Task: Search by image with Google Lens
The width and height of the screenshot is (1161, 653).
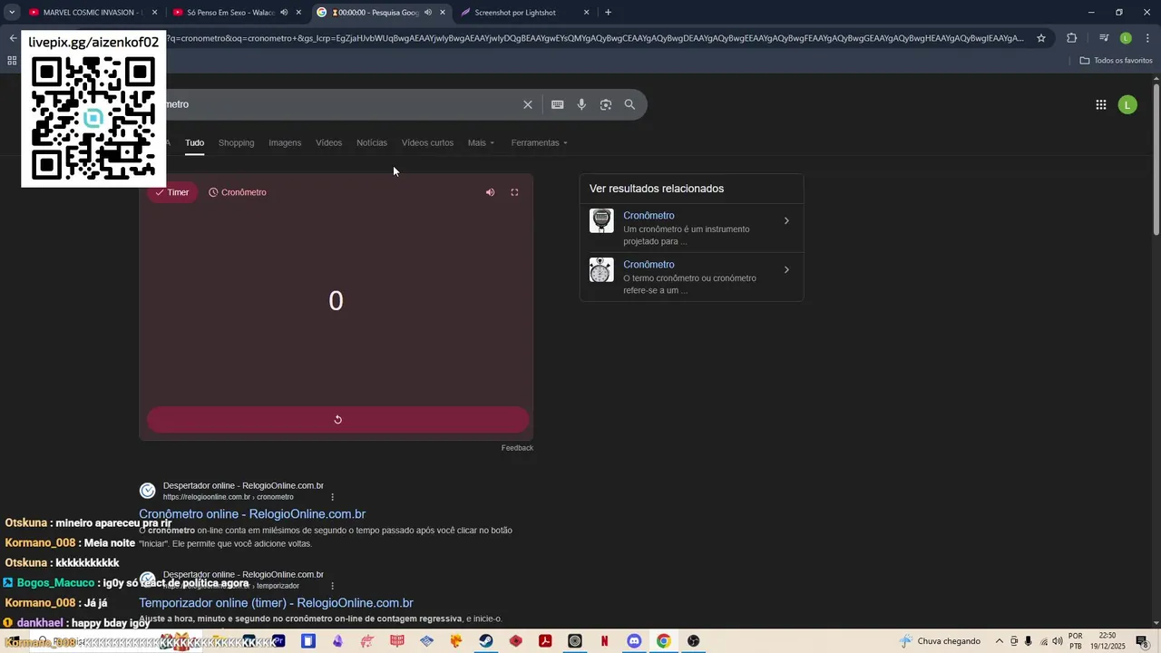Action: 606,104
